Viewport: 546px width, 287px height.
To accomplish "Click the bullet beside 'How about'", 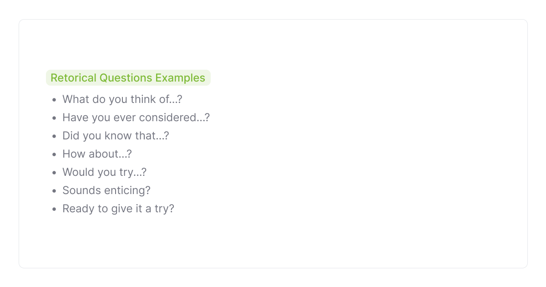I will 55,154.
